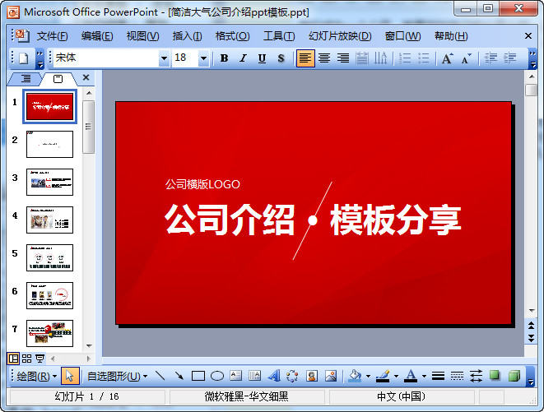The width and height of the screenshot is (544, 412).
Task: Toggle Align Left
Action: point(305,58)
